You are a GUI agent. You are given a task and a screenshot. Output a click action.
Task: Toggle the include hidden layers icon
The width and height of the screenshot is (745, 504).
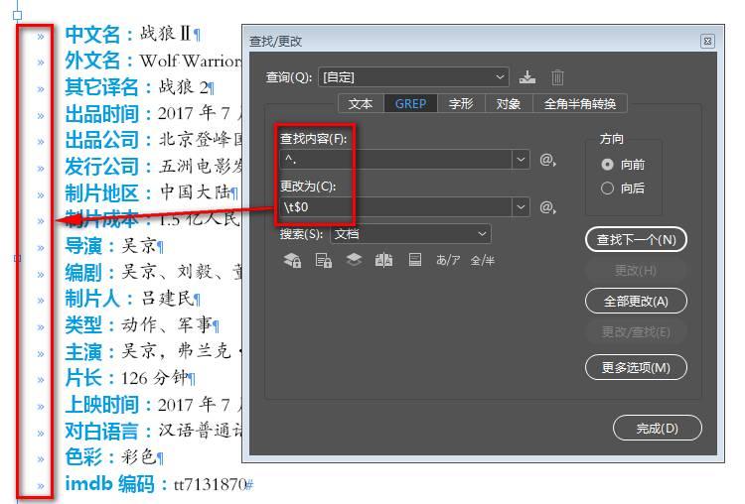point(354,260)
